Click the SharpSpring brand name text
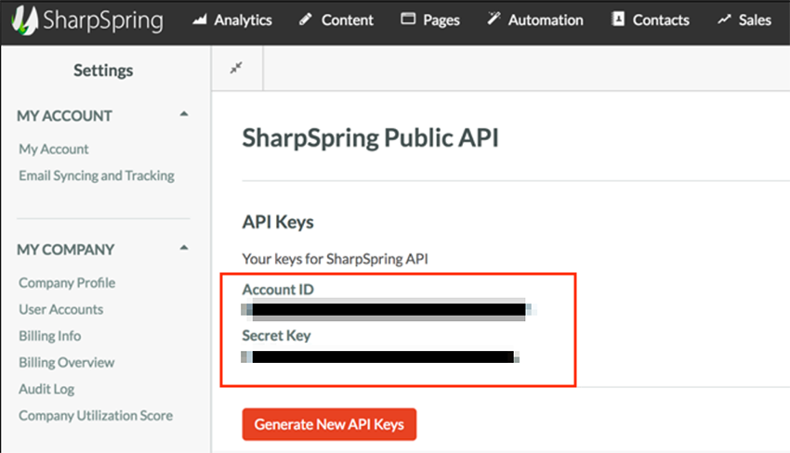This screenshot has width=790, height=453. point(103,20)
